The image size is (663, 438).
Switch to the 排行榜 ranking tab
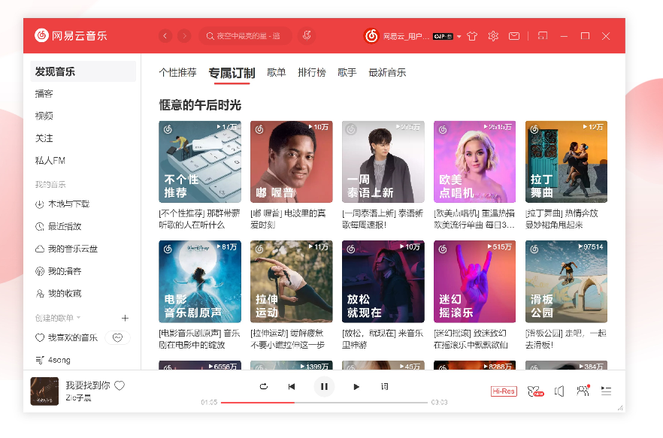tap(312, 73)
